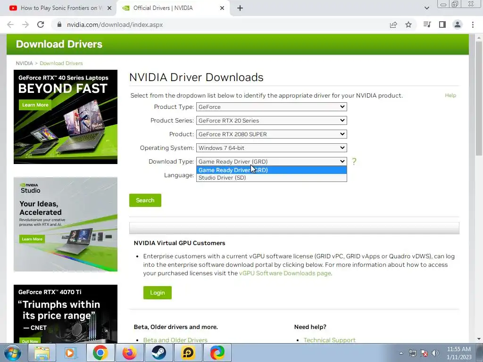This screenshot has height=362, width=483.
Task: Open the yellow recorder app taskbar icon
Action: coord(188,353)
